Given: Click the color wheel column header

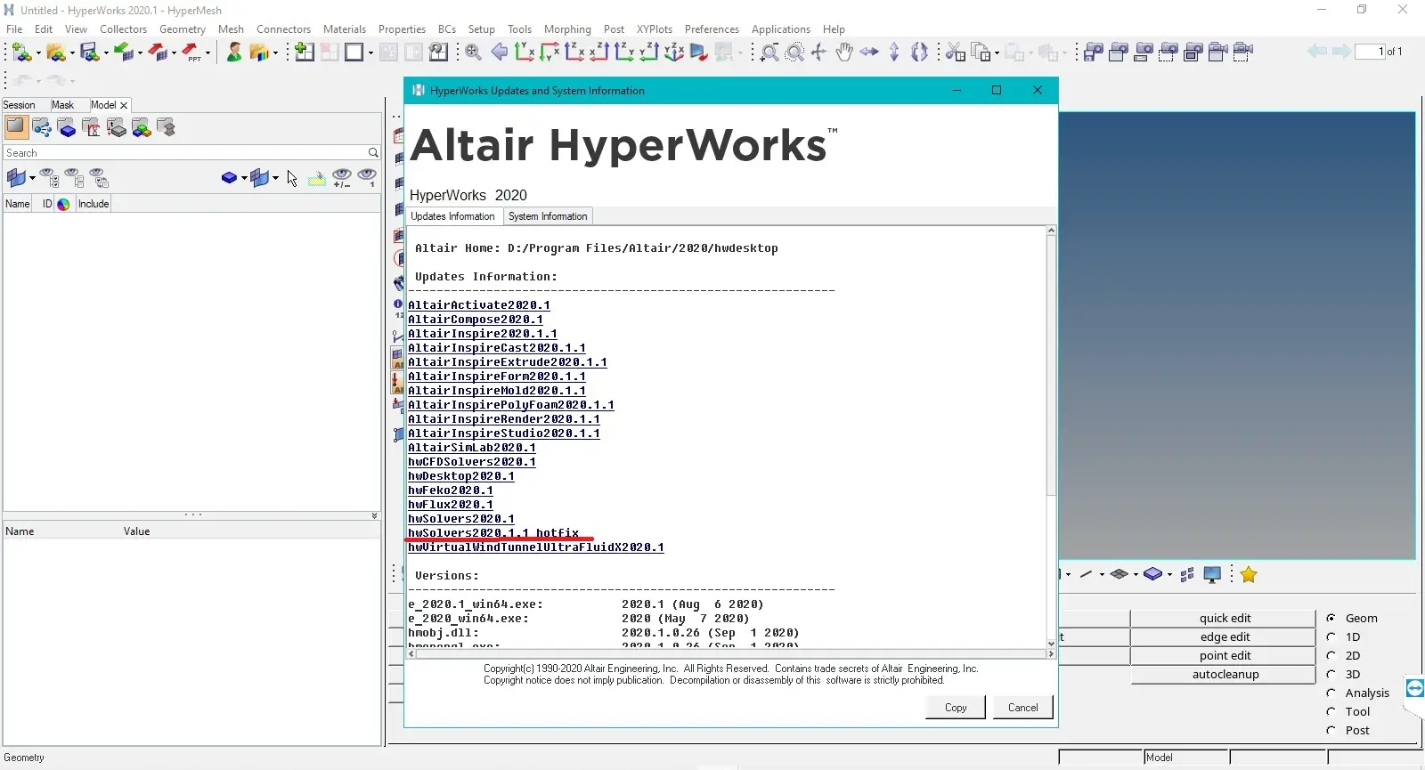Looking at the screenshot, I should (63, 204).
